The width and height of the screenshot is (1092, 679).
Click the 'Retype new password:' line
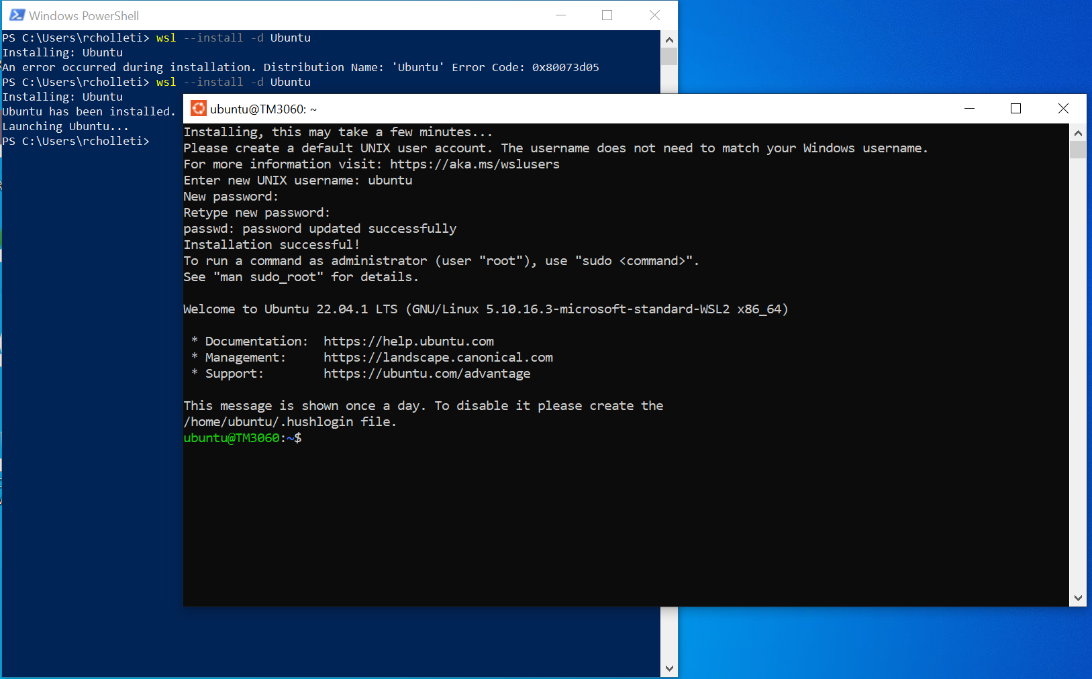[257, 213]
